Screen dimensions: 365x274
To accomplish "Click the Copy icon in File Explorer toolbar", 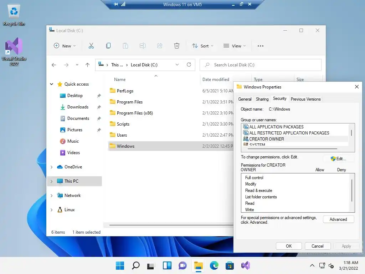I will (108, 46).
